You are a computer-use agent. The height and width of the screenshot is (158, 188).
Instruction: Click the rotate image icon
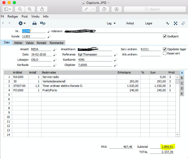(104, 9)
